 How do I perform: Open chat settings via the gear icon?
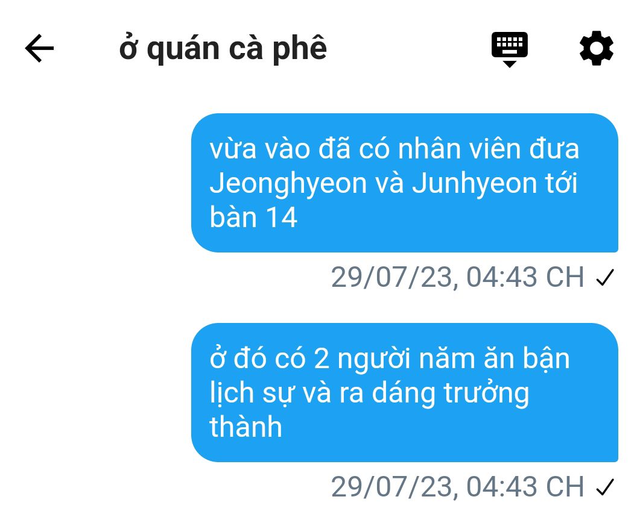(597, 48)
